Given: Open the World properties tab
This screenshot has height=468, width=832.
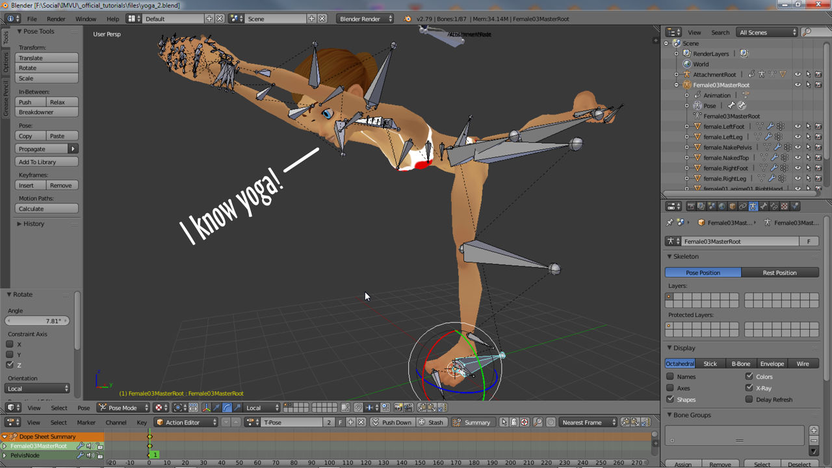Looking at the screenshot, I should (721, 206).
